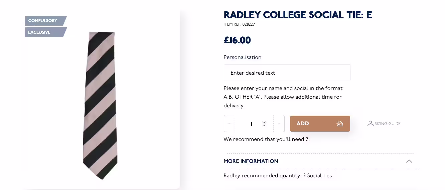Image resolution: width=445 pixels, height=190 pixels.
Task: Click the Radley recommended quantity description text
Action: [278, 176]
